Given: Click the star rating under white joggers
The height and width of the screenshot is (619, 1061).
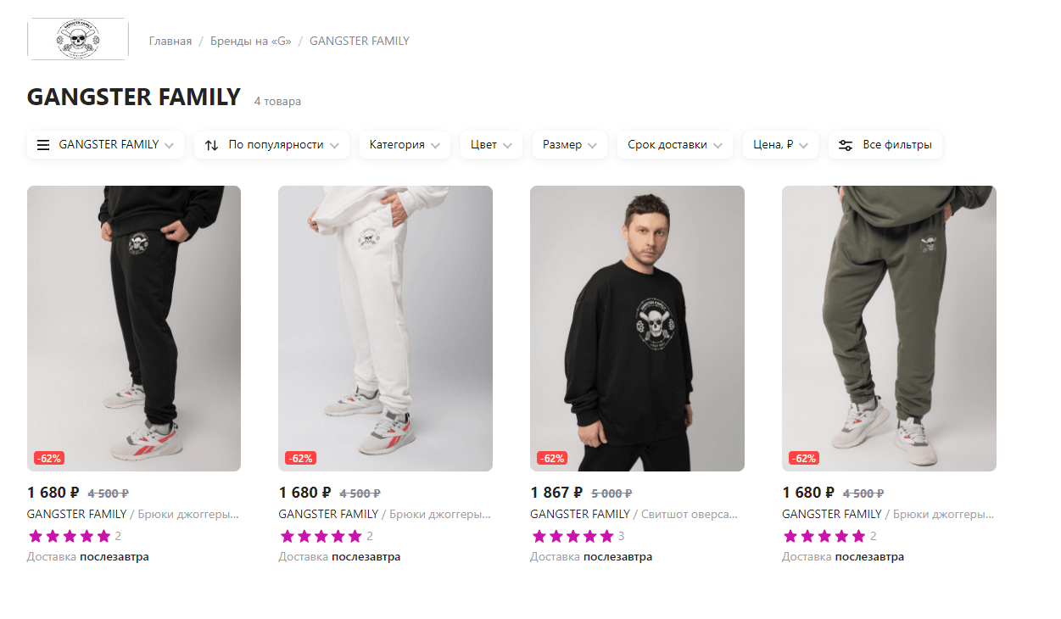Looking at the screenshot, I should pyautogui.click(x=321, y=536).
